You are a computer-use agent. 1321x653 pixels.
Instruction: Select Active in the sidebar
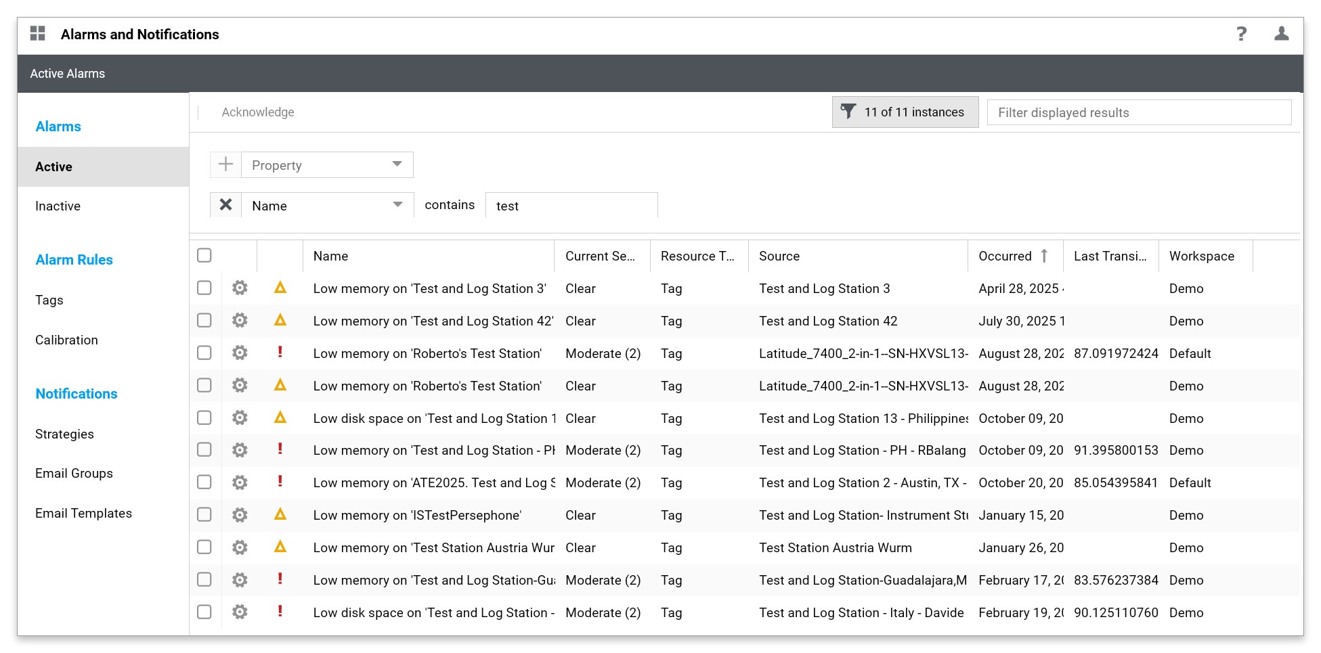click(103, 166)
